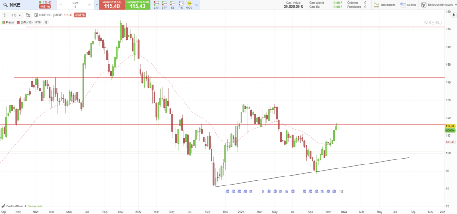Image resolution: width=457 pixels, height=214 pixels.
Task: Toggle the EMA (30) indicator label
Action: pyautogui.click(x=25, y=22)
